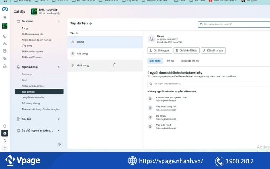Click the BM5 Hàng Việt profile thumbnail

click(x=34, y=12)
